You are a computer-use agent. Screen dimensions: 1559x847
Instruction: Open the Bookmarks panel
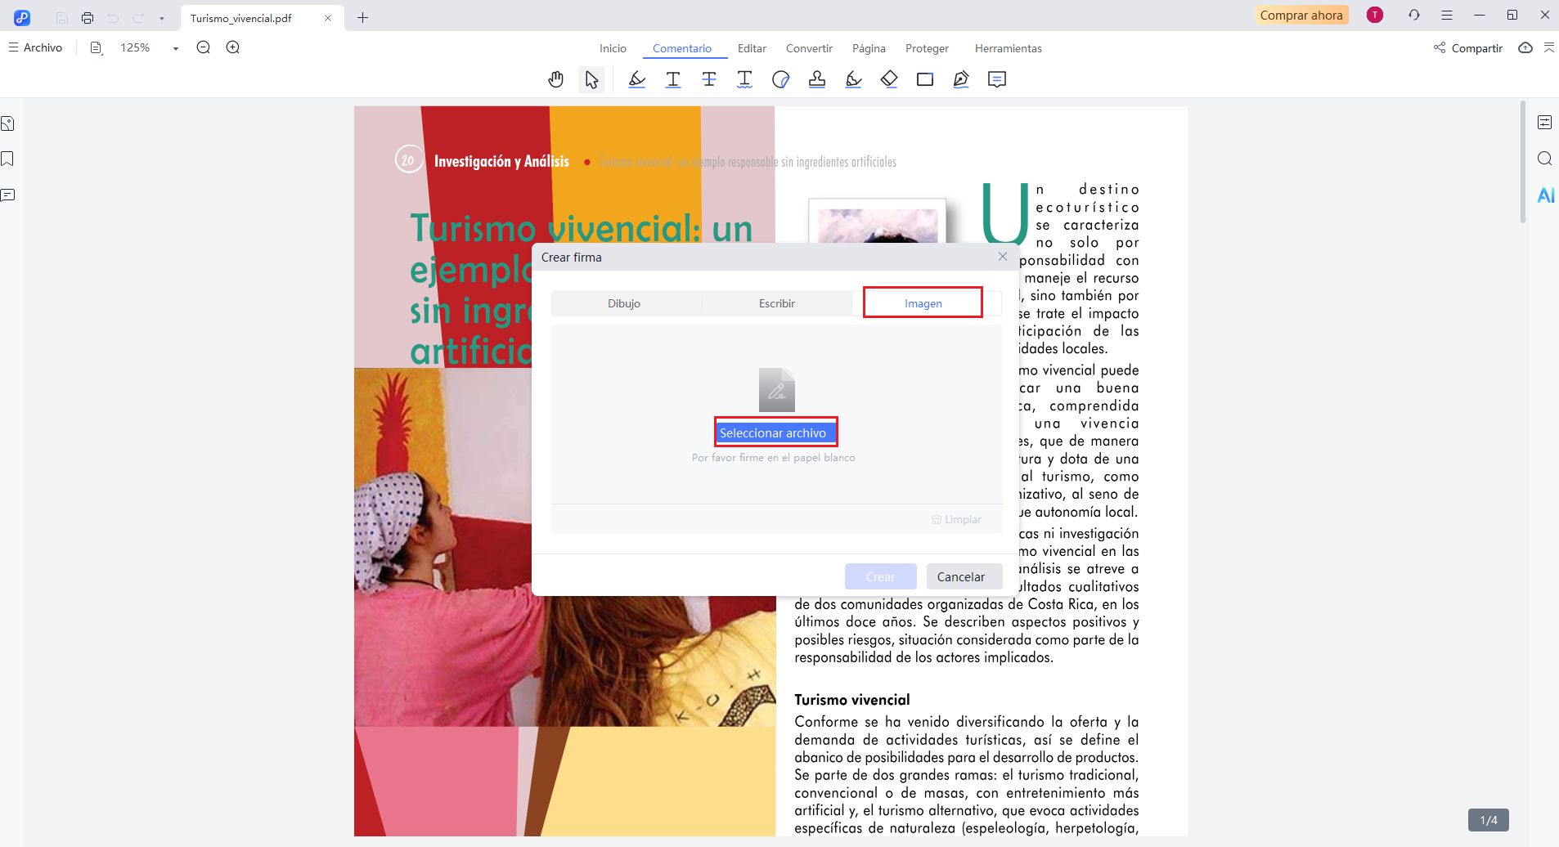pos(8,159)
